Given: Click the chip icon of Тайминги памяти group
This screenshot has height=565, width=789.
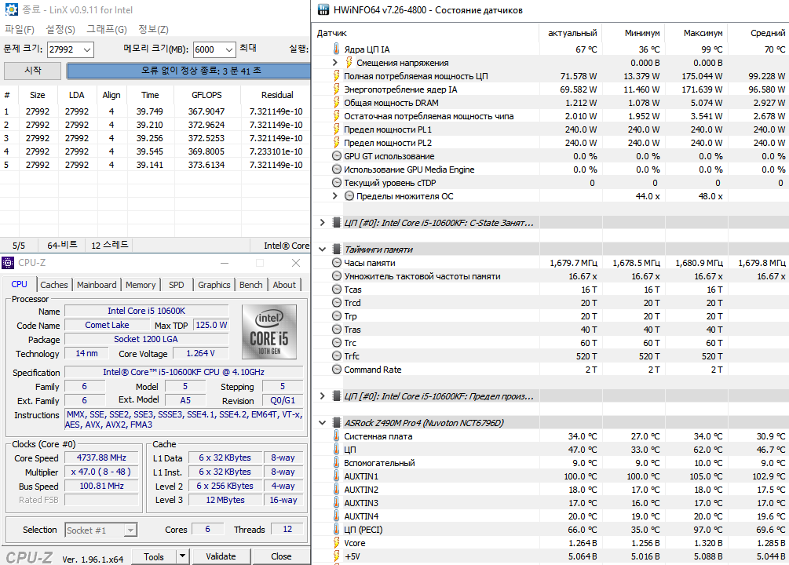Looking at the screenshot, I should point(337,249).
